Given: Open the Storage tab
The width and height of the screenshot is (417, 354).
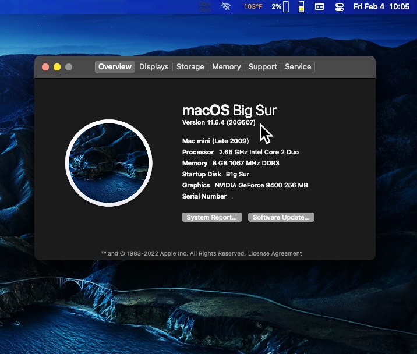Looking at the screenshot, I should tap(190, 66).
